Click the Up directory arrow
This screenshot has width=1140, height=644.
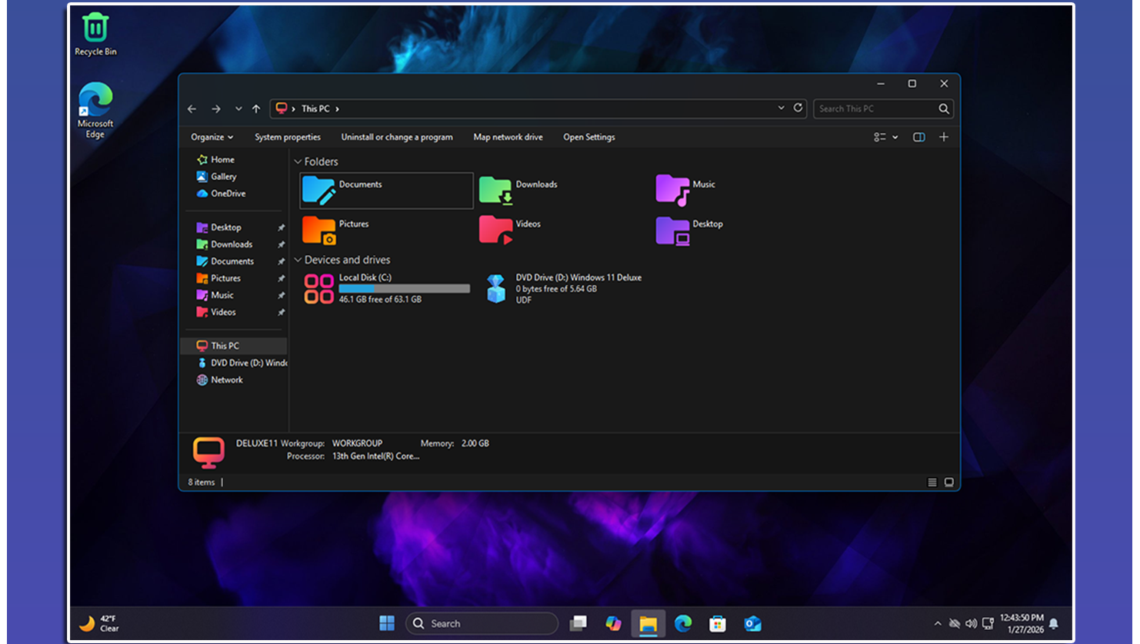tap(256, 109)
